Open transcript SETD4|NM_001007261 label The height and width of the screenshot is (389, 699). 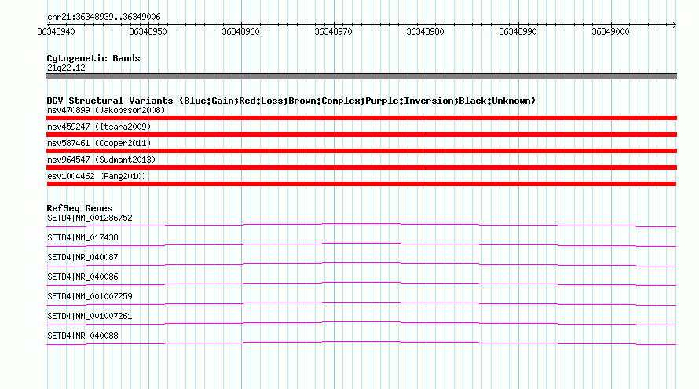(x=90, y=316)
